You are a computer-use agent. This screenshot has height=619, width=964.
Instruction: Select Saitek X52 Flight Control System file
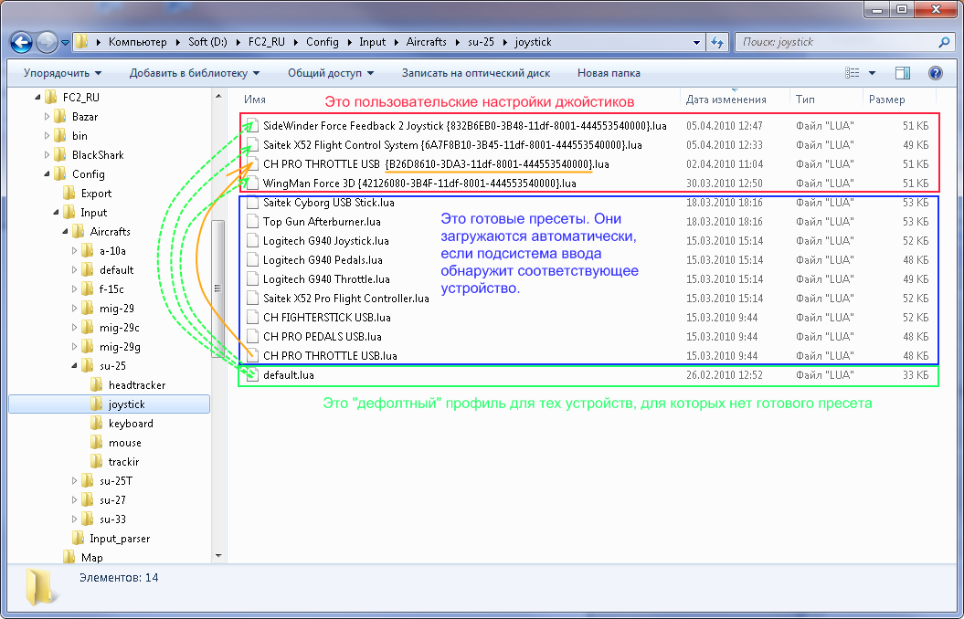(452, 145)
